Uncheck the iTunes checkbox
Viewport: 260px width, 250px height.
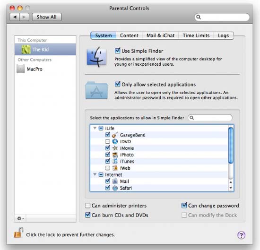[108, 161]
